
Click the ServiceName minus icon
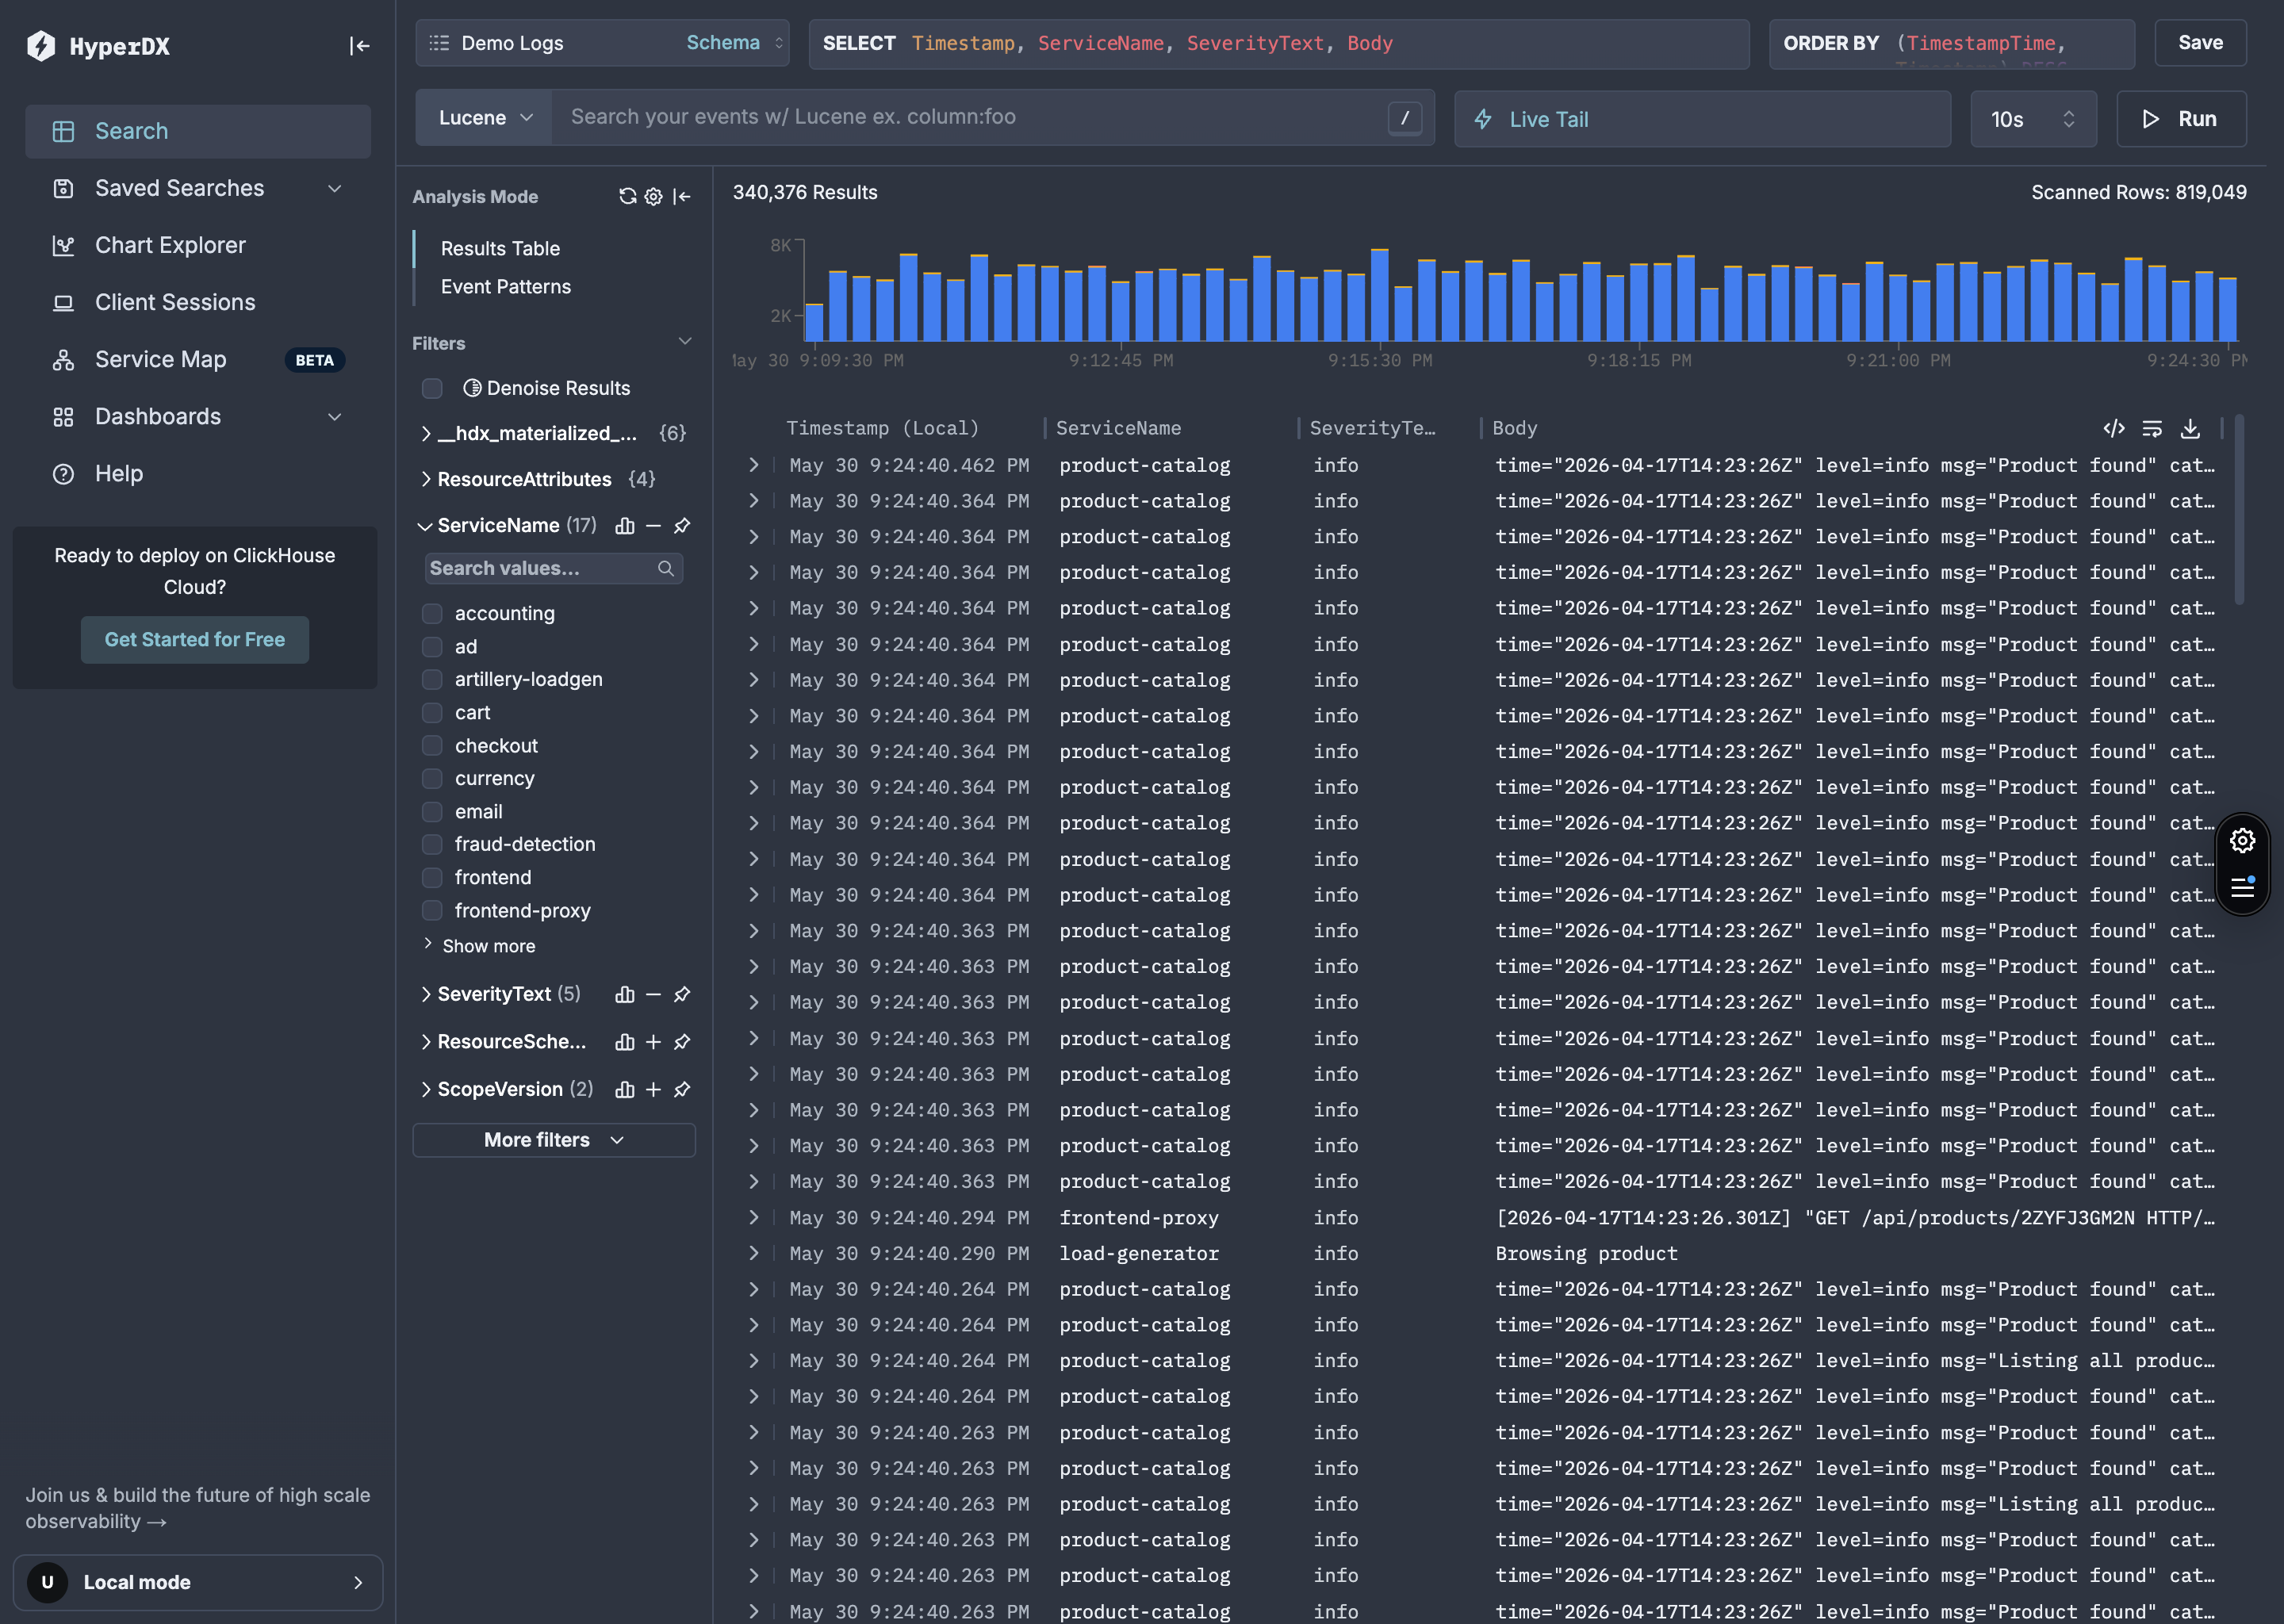(x=653, y=525)
